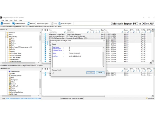Viewport: 155px width, 116px height.
Task: Select the Asia Friends folder
Action: click(15, 59)
